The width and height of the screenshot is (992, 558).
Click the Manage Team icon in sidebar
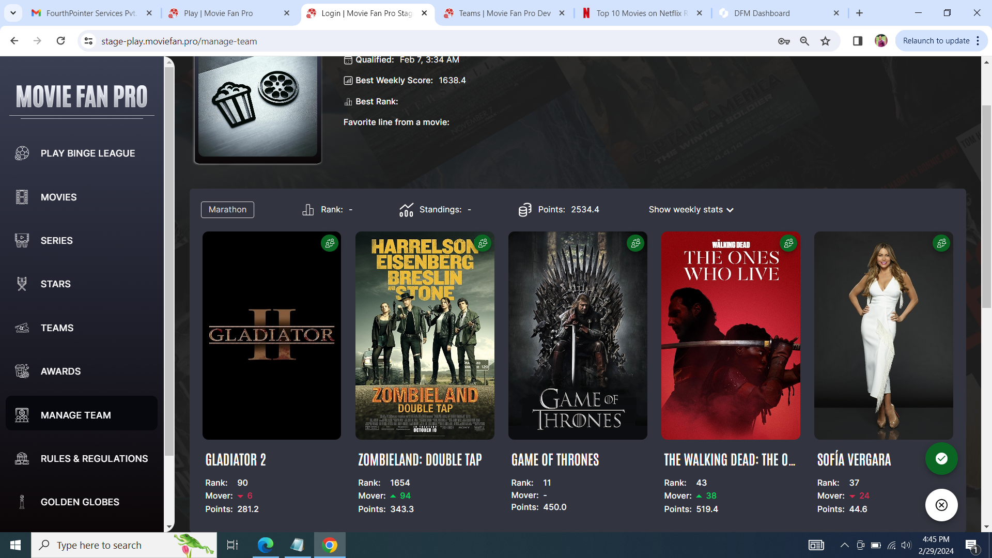(x=22, y=415)
